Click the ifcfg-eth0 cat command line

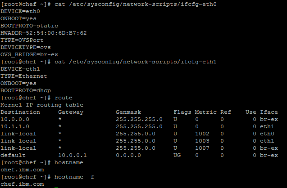[109, 4]
